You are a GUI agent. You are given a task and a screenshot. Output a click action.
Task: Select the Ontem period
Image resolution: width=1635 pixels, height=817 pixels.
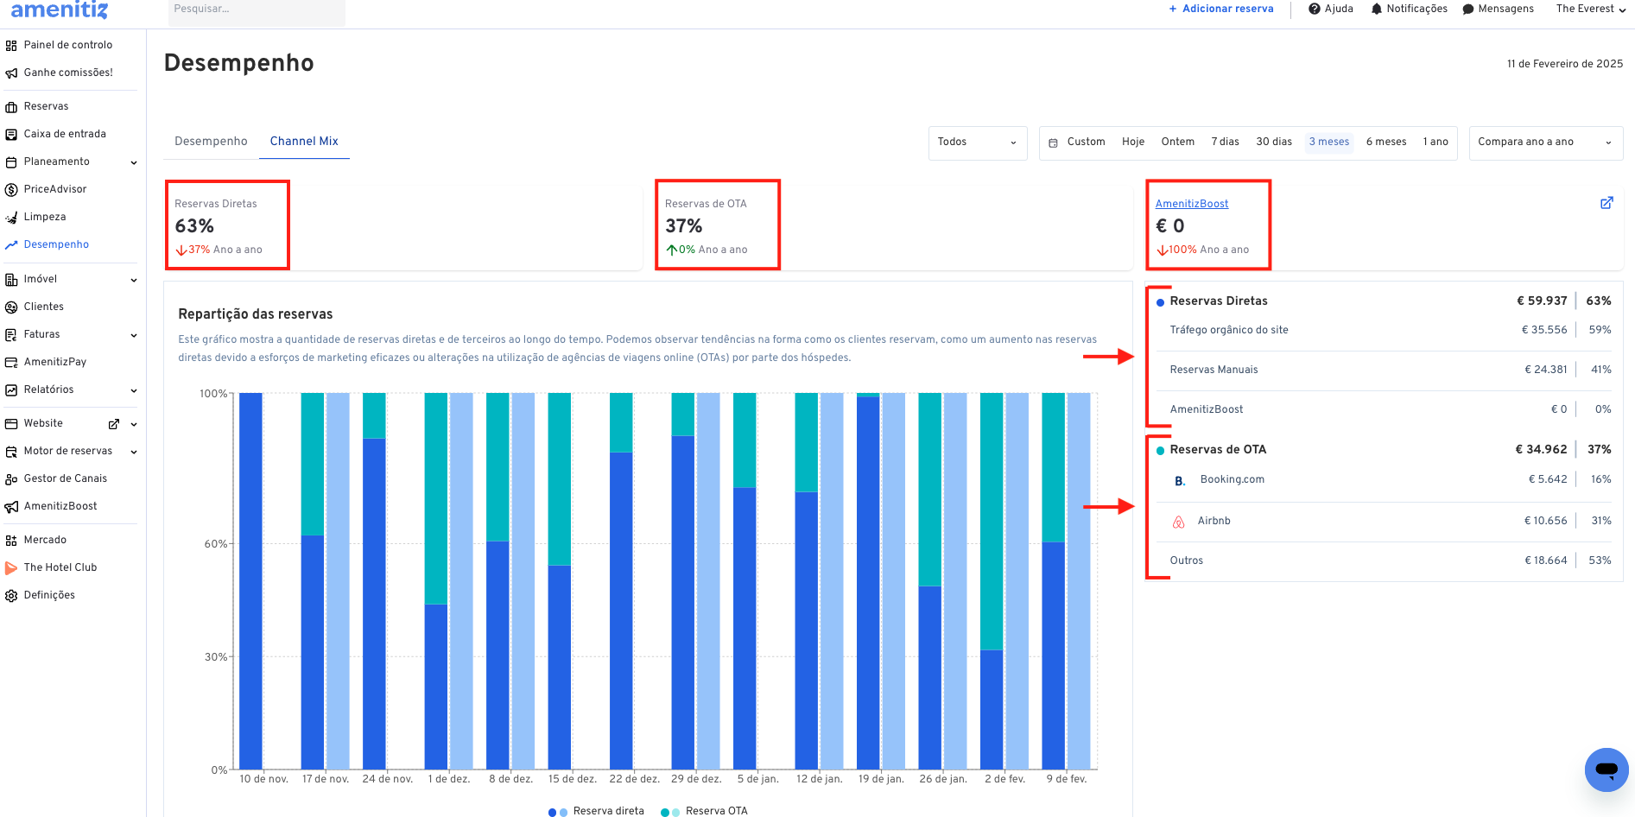(x=1178, y=142)
